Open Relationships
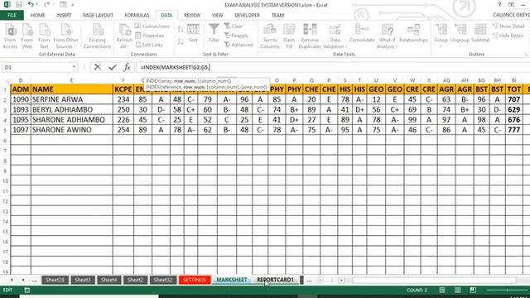The width and height of the screenshot is (530, 298). 413,33
